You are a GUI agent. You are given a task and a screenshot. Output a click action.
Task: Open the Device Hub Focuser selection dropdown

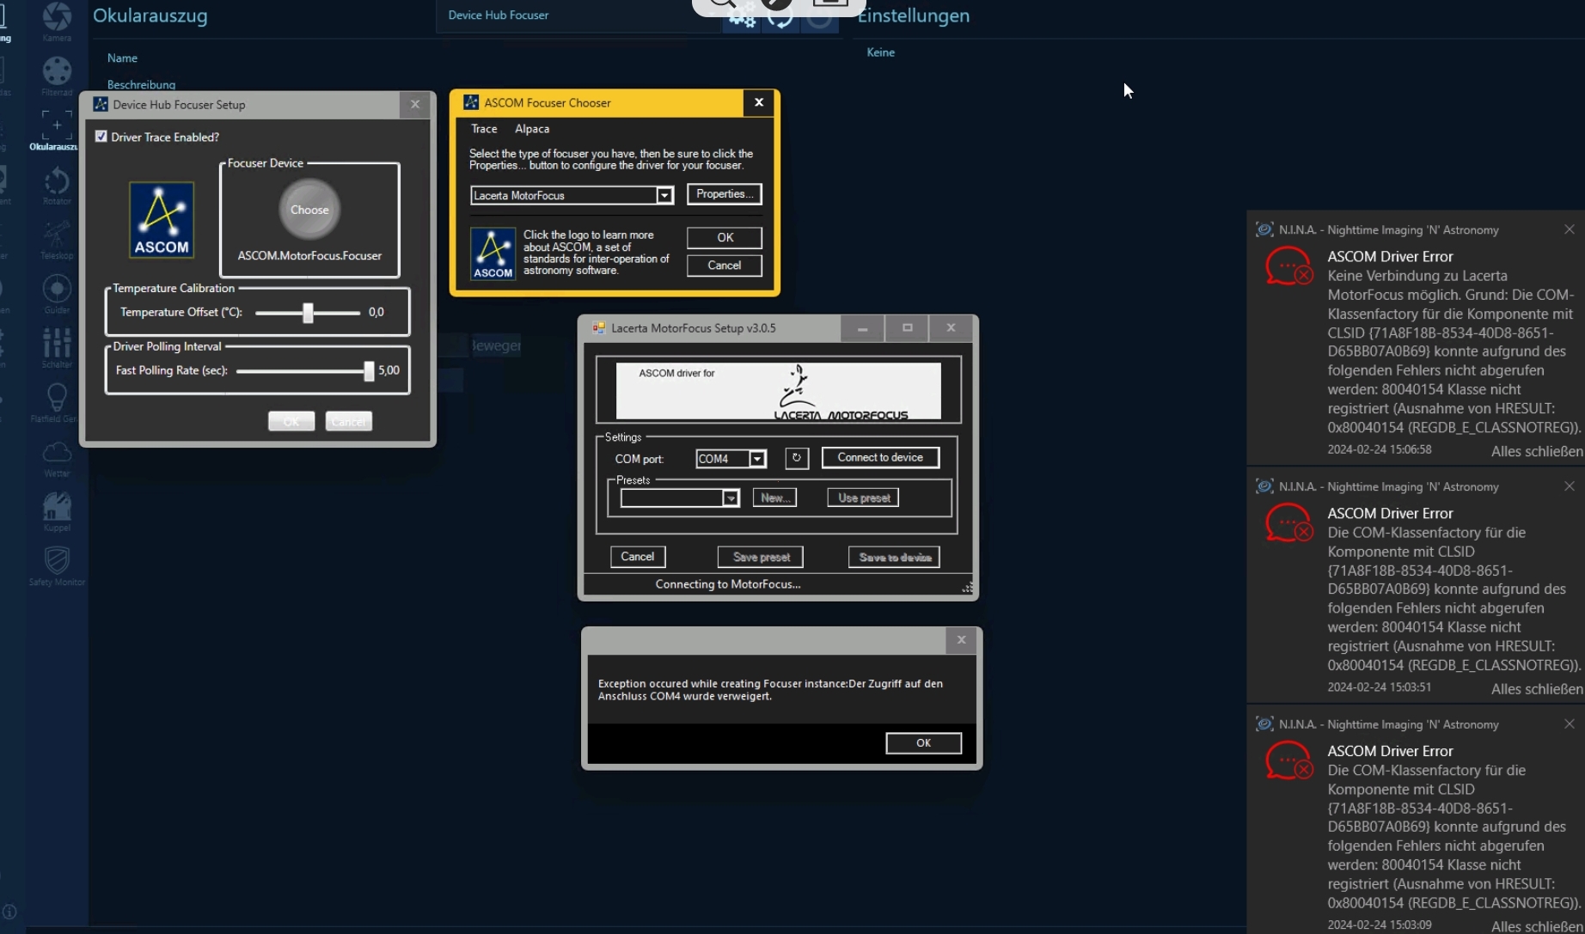[578, 15]
